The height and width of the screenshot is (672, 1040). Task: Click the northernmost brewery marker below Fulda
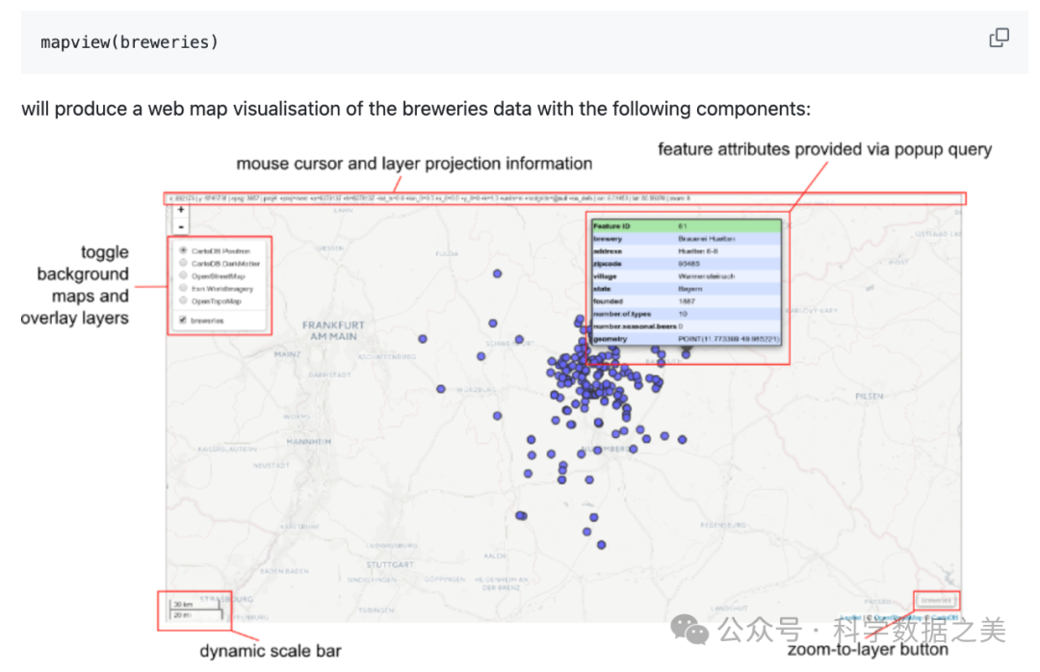click(497, 274)
